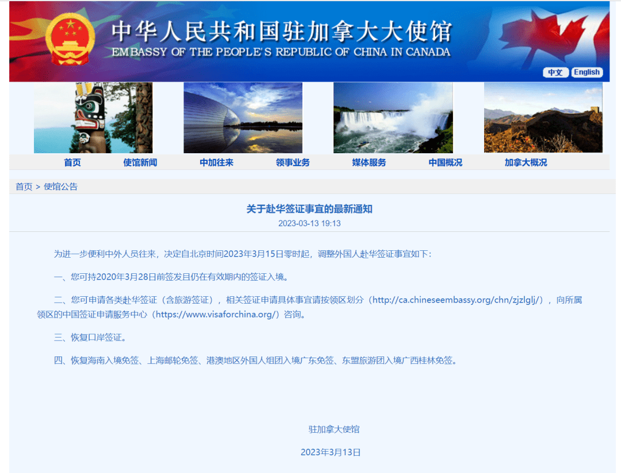Click the notice title 关于赴华签证事宜的最新通知
The height and width of the screenshot is (473, 621).
point(310,209)
